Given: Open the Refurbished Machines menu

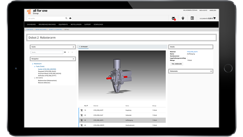Looking at the screenshot, I should (x=47, y=24).
